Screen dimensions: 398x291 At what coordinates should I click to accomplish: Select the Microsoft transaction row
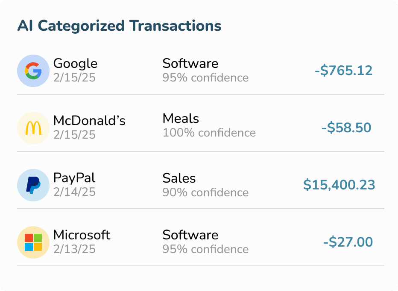[199, 242]
